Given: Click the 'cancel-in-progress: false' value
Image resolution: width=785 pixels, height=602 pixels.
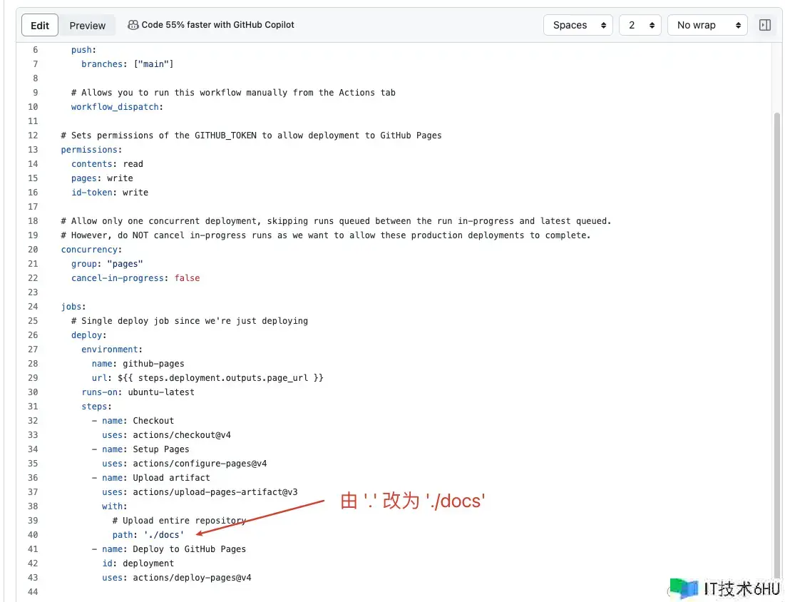Looking at the screenshot, I should (187, 278).
